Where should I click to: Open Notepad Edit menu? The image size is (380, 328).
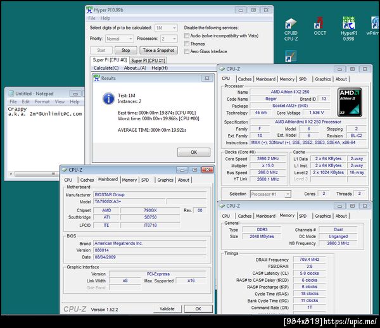25,102
